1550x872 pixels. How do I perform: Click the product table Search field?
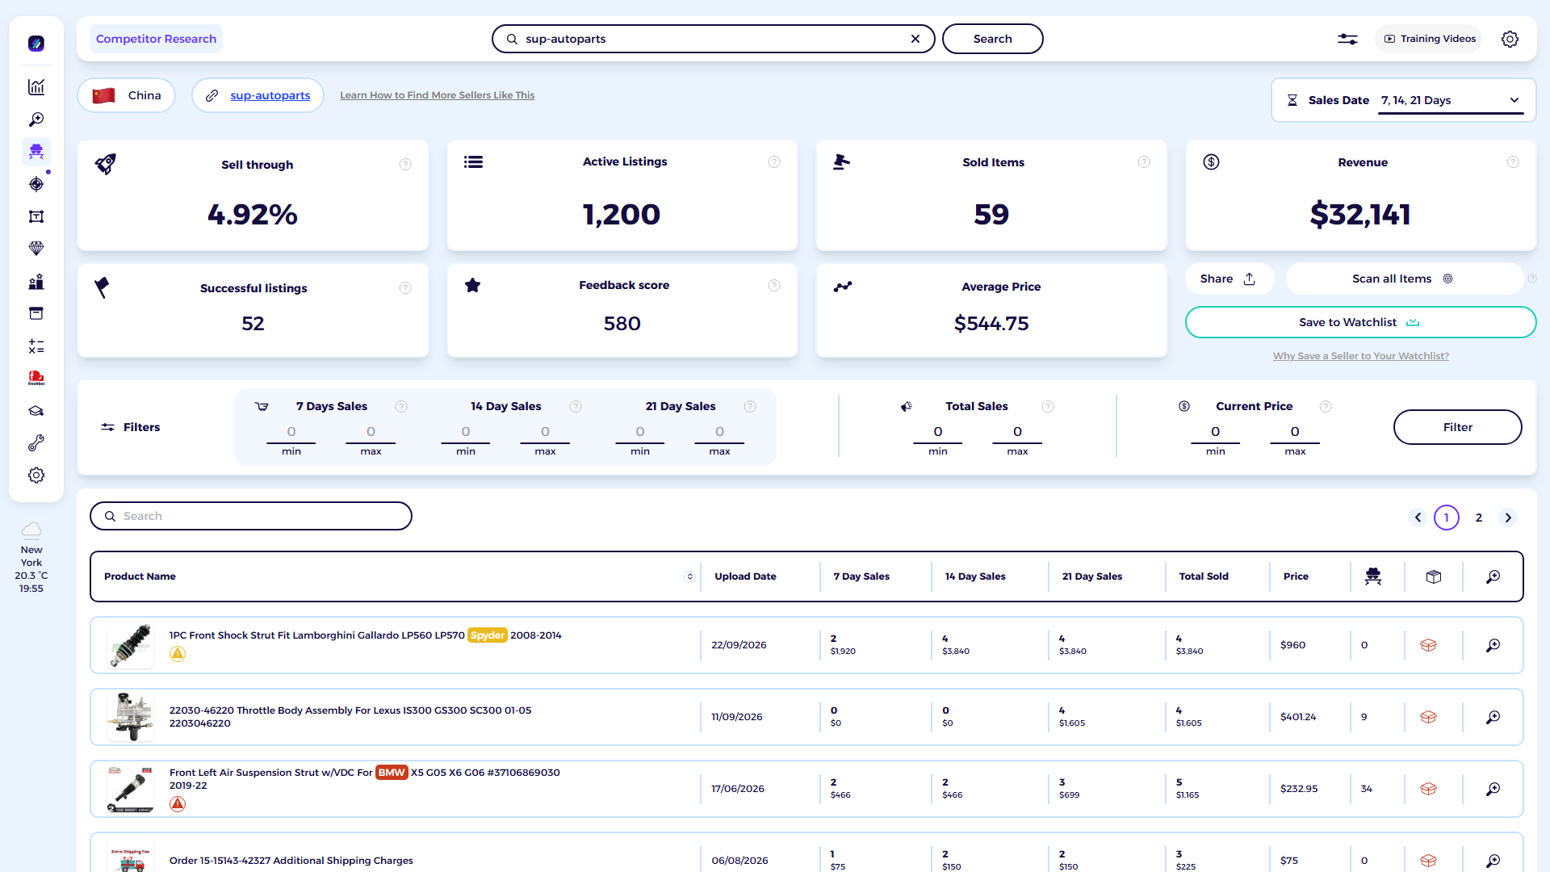tap(251, 516)
